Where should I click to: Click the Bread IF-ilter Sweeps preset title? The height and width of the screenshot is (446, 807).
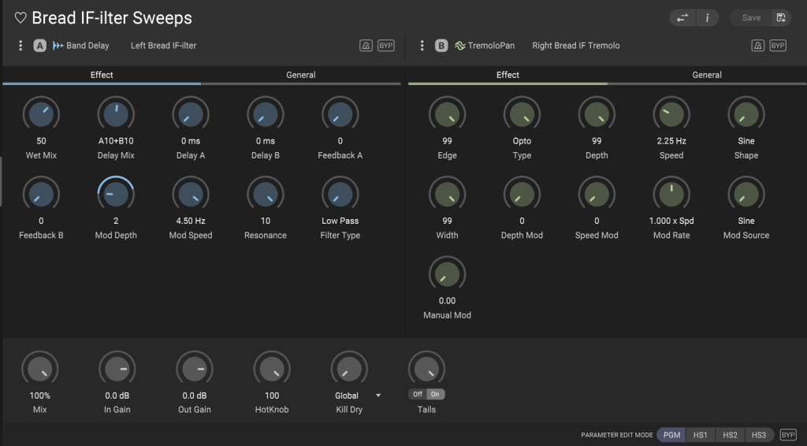click(112, 18)
